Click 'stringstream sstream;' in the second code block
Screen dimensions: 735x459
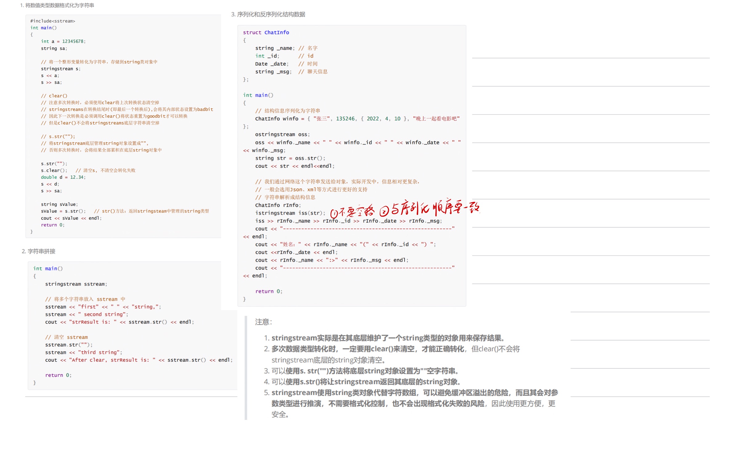coord(76,284)
